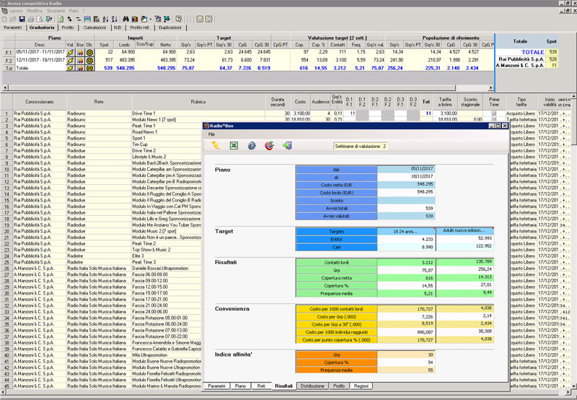Click the Excel export icon in Radio*Box
This screenshot has height=400, width=577.
[x=234, y=146]
